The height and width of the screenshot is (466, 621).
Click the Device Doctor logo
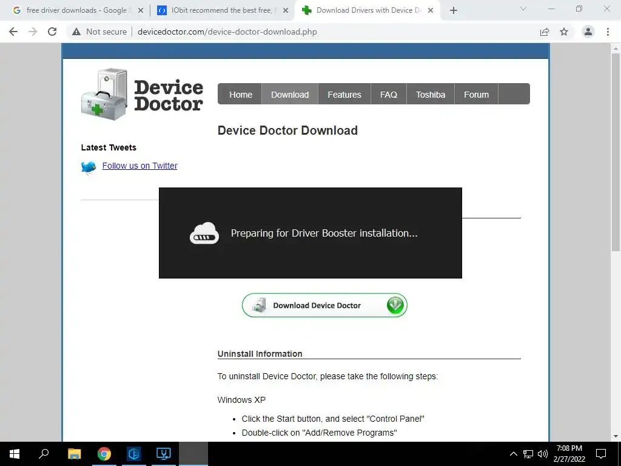click(142, 94)
